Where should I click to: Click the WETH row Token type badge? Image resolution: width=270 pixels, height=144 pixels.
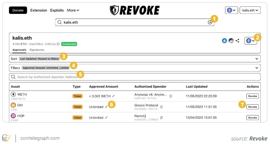(78, 96)
